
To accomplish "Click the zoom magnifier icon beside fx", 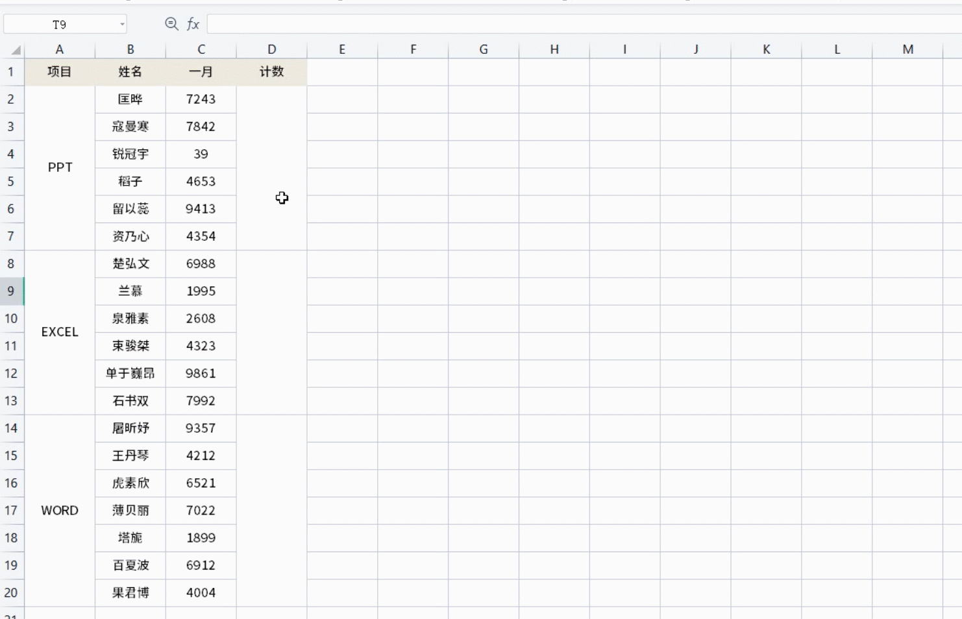I will (x=171, y=24).
